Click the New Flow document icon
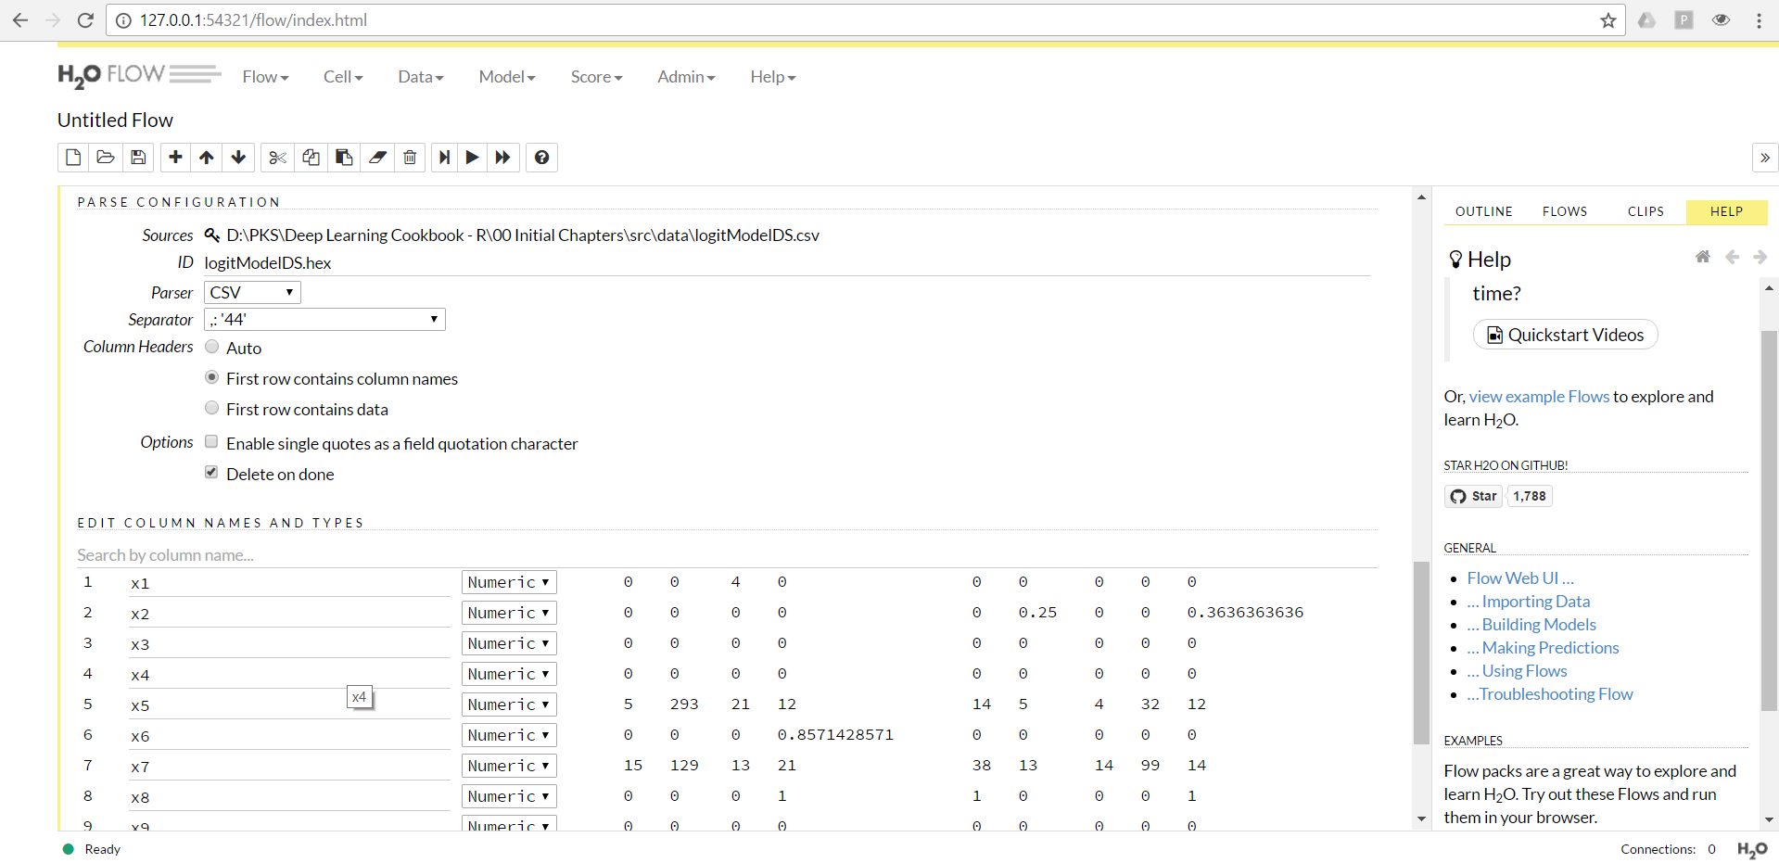This screenshot has width=1779, height=863. tap(73, 158)
